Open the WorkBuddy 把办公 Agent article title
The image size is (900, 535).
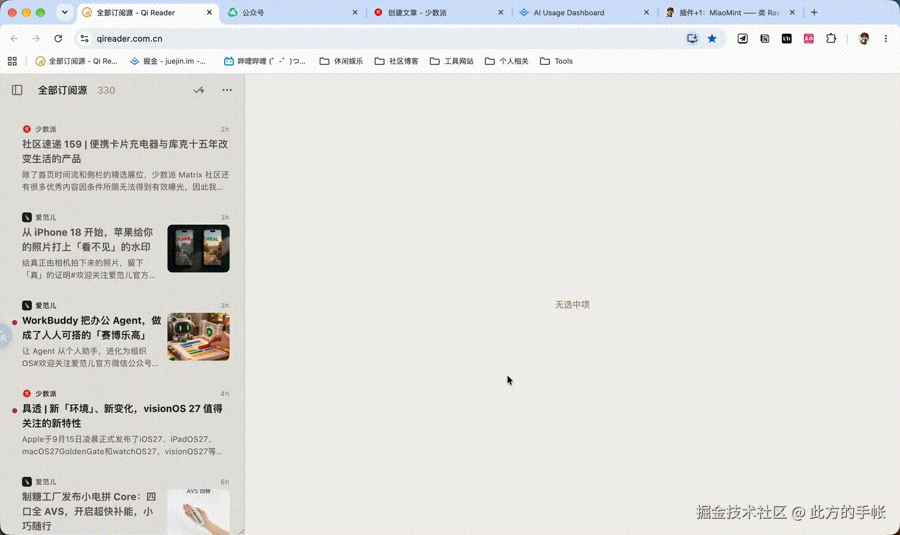pos(92,327)
